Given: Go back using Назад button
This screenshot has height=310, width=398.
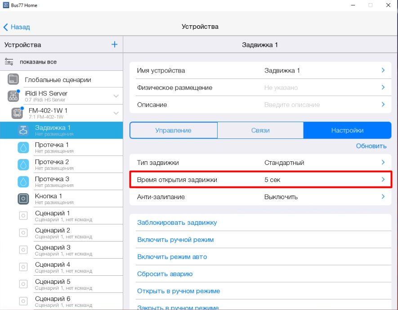Looking at the screenshot, I should click(17, 27).
